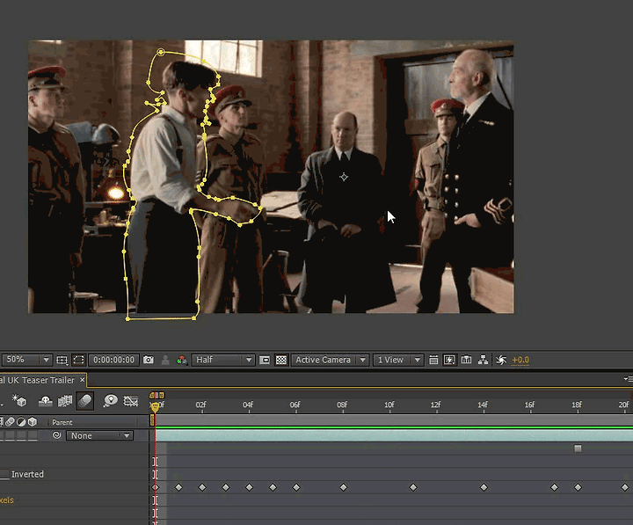
Task: Select the mask keyframe at 02f
Action: [x=202, y=487]
